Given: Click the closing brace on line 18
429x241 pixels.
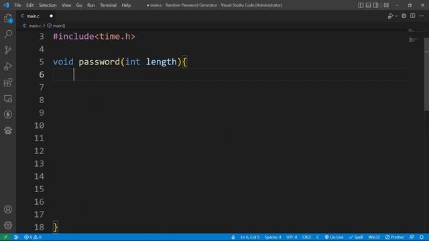Looking at the screenshot, I should (x=56, y=227).
